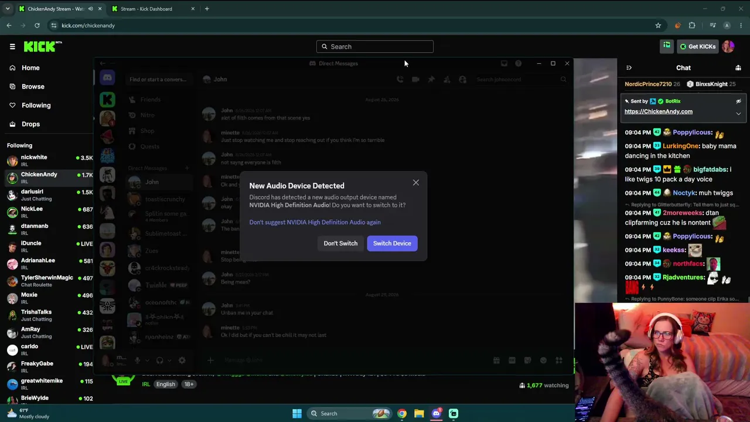Open Chrome Extensions puzzle menu
The image size is (750, 422).
[692, 26]
